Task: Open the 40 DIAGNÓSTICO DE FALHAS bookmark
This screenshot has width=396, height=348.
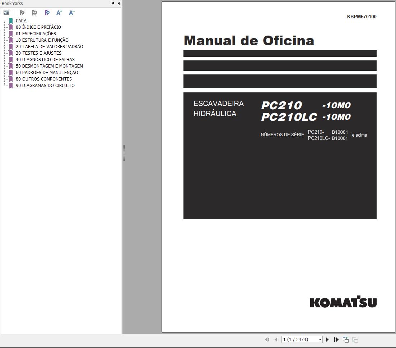Action: coord(45,59)
